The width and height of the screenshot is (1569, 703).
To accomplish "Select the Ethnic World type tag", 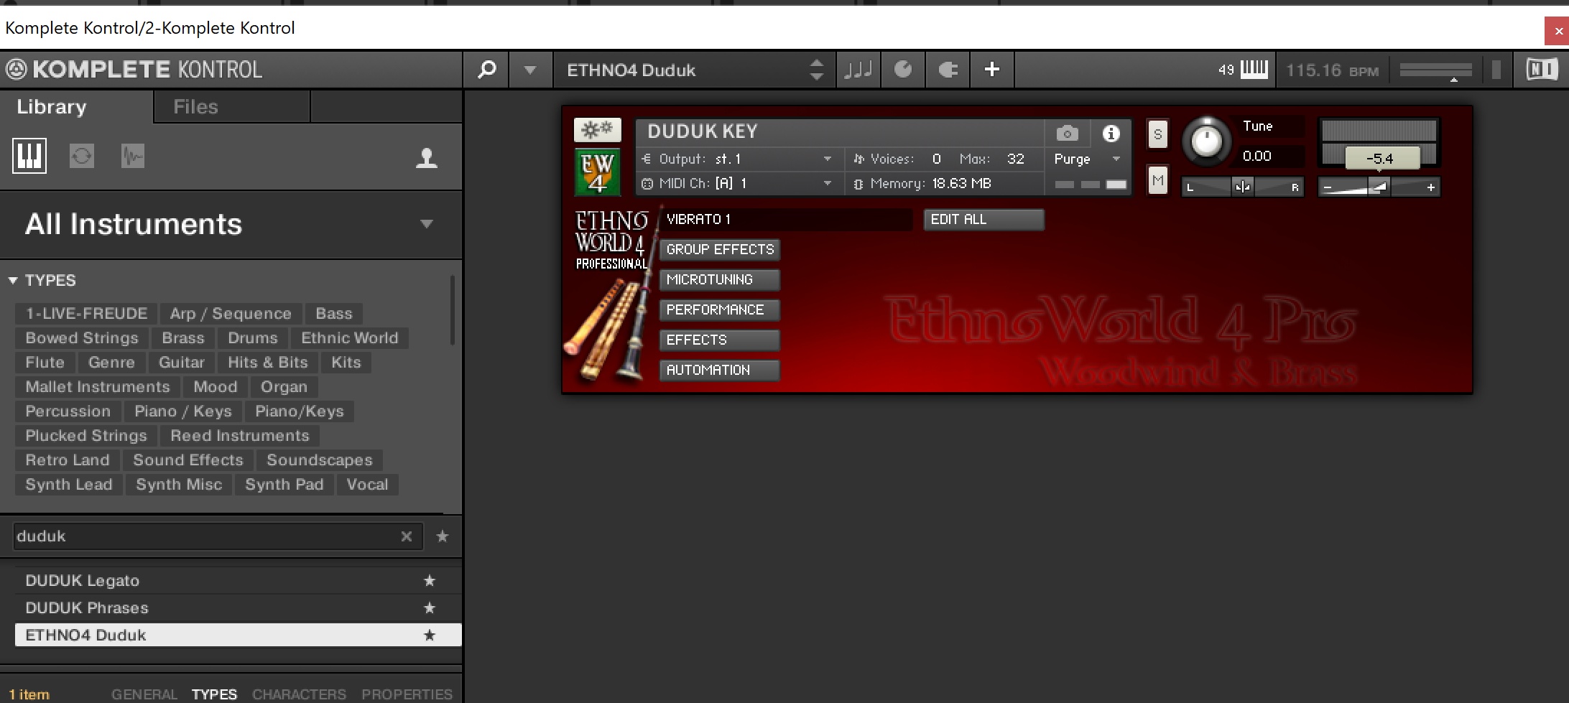I will point(349,337).
